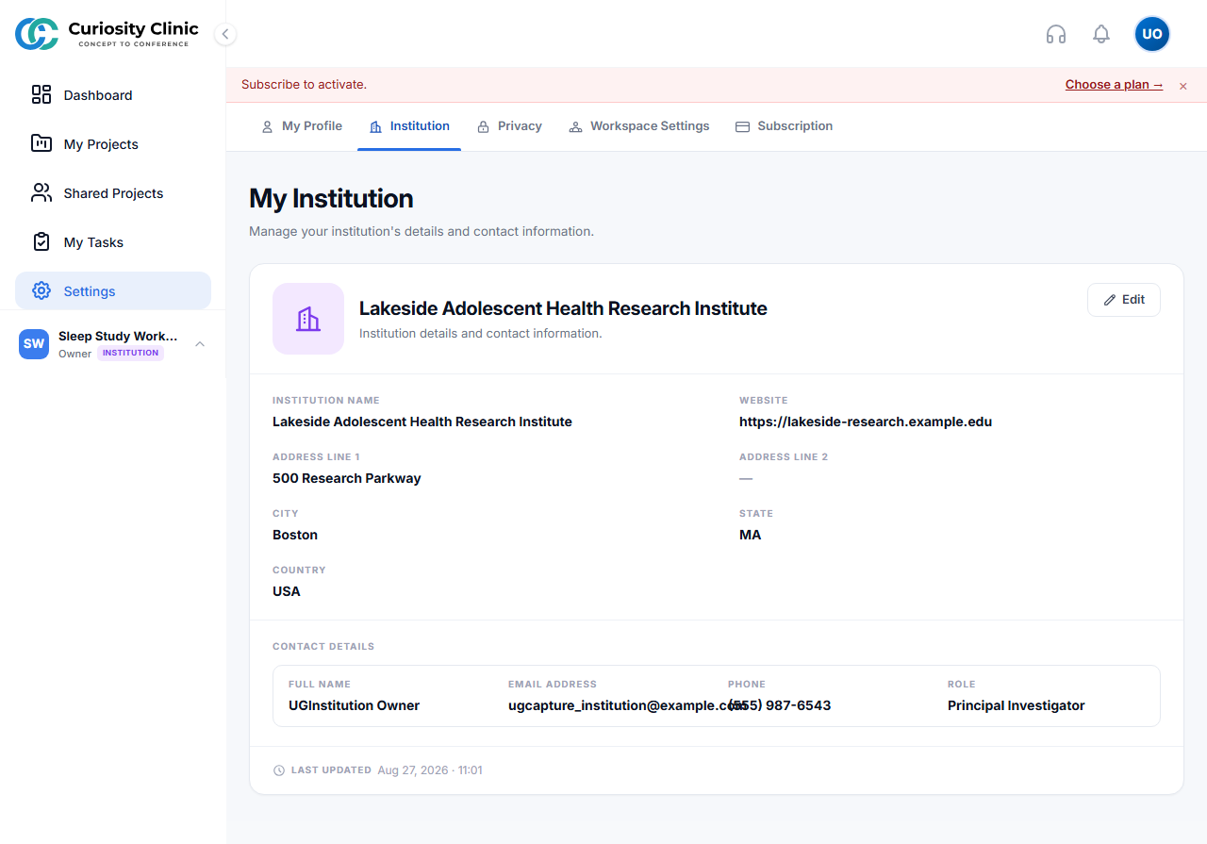This screenshot has width=1207, height=844.
Task: Click the Dashboard grid icon
Action: [41, 94]
